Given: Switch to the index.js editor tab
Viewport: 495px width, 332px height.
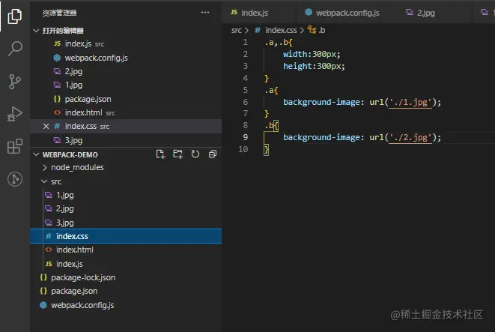Looking at the screenshot, I should point(249,13).
